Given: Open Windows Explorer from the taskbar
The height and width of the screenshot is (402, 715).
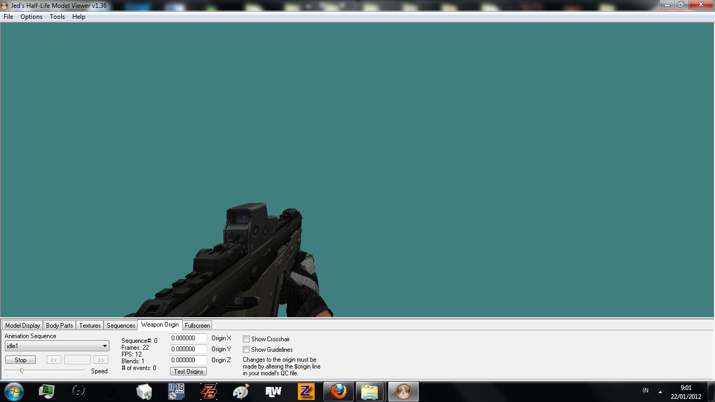Looking at the screenshot, I should (371, 392).
